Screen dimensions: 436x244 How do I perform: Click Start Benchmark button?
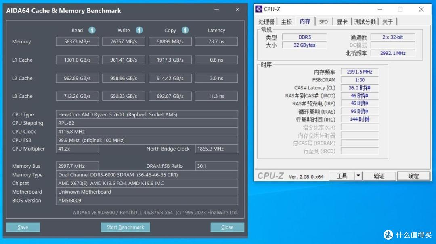point(126,227)
